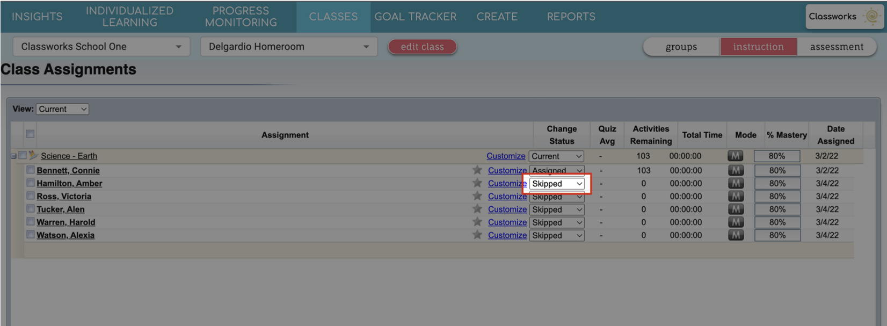Open the Create tab
This screenshot has height=326, width=887.
pos(497,17)
